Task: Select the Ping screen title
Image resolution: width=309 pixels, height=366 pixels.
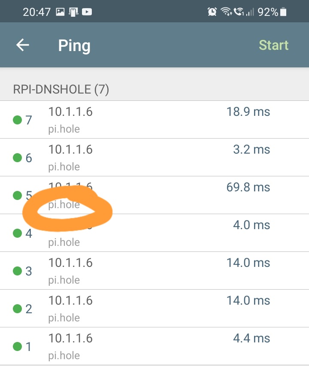Action: (x=74, y=45)
